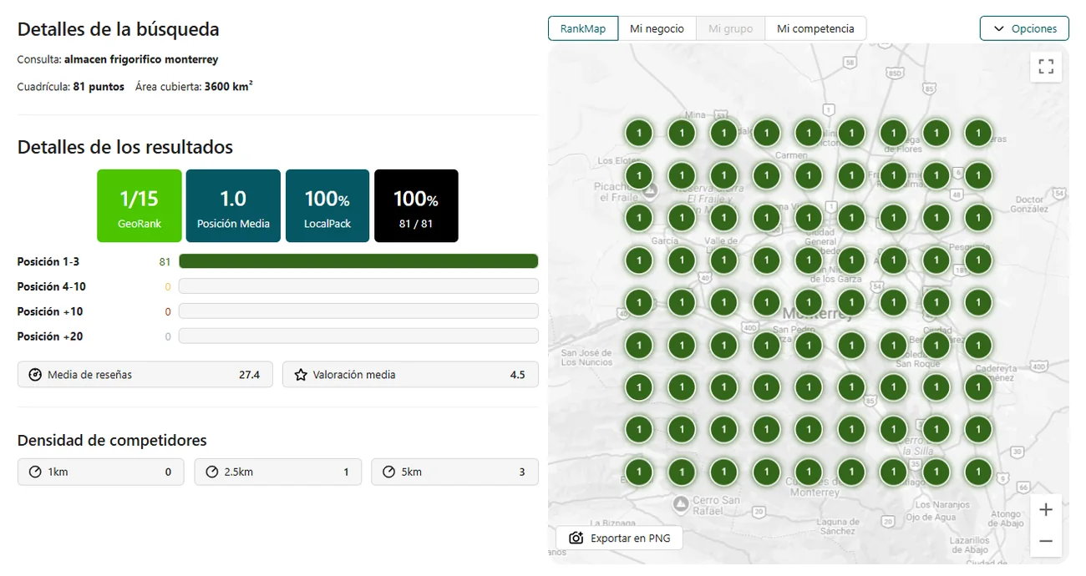The width and height of the screenshot is (1086, 576).
Task: Switch to the Mi negocio tab
Action: coord(657,28)
